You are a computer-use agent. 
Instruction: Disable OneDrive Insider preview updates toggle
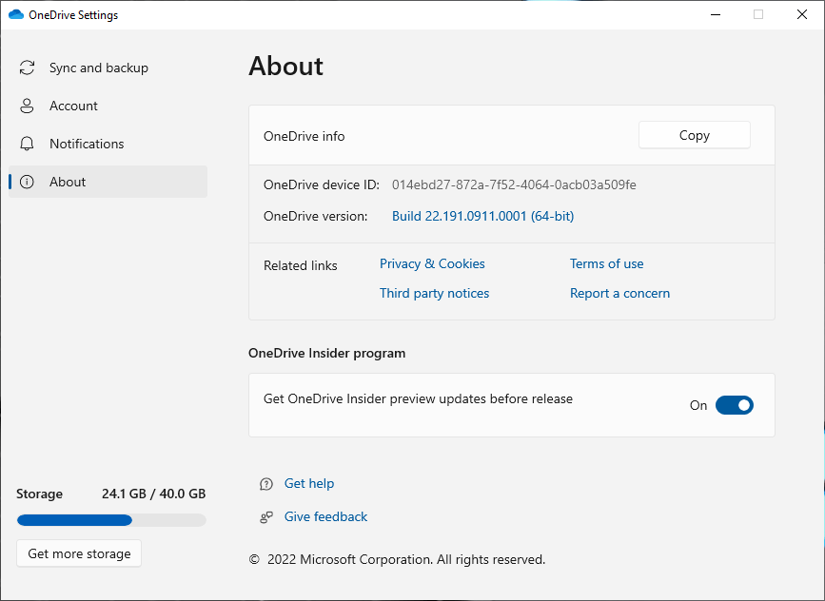[x=734, y=405]
